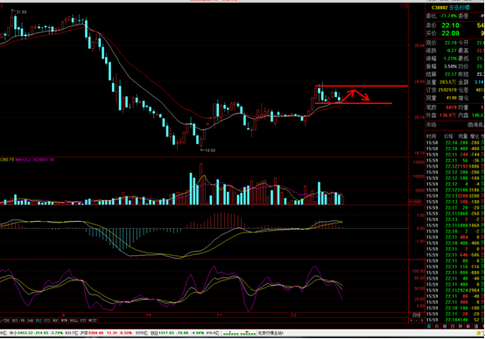Select the BOLL indicator tab

click(x=74, y=321)
